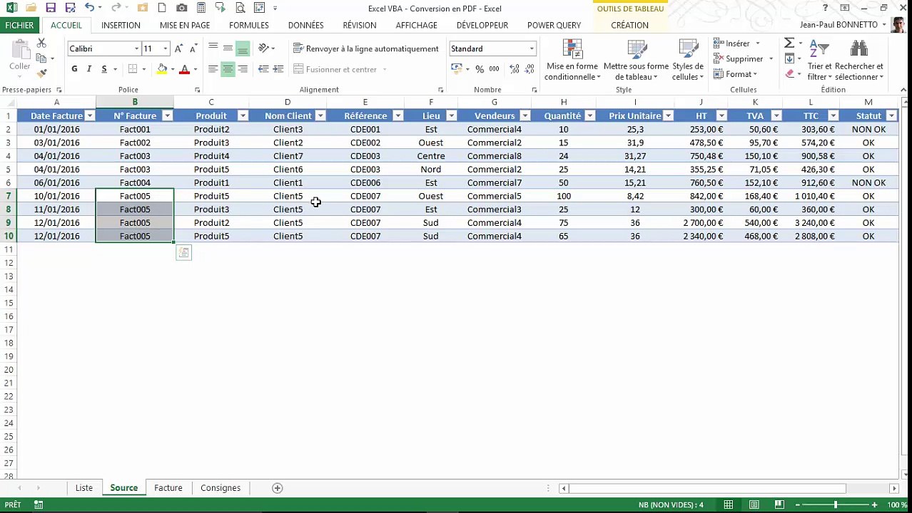Image resolution: width=912 pixels, height=513 pixels.
Task: Click the Normal view icon in status bar
Action: click(728, 505)
